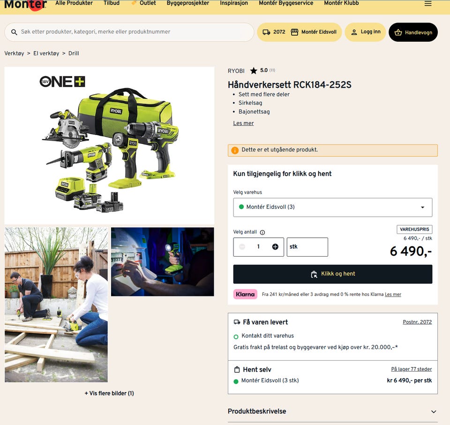This screenshot has width=450, height=425.
Task: Click the Klarna Les mer link
Action: point(393,294)
